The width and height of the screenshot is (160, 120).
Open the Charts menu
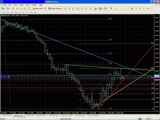[x=22, y=5]
